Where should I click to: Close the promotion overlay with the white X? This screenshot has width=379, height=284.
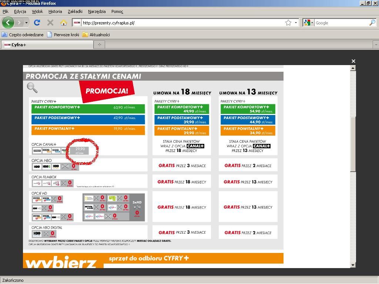point(353,61)
